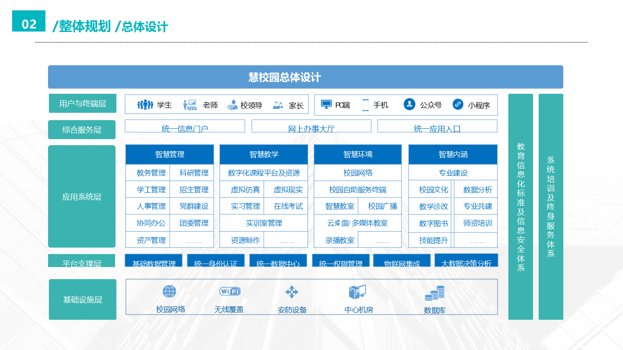Open the 统一信息门户 box

pyautogui.click(x=185, y=126)
